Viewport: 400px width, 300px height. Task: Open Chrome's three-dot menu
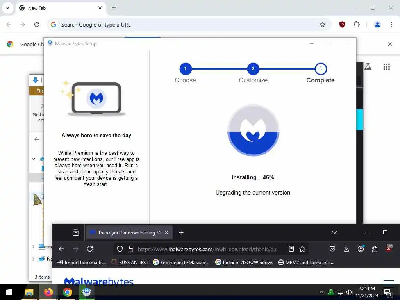[391, 25]
